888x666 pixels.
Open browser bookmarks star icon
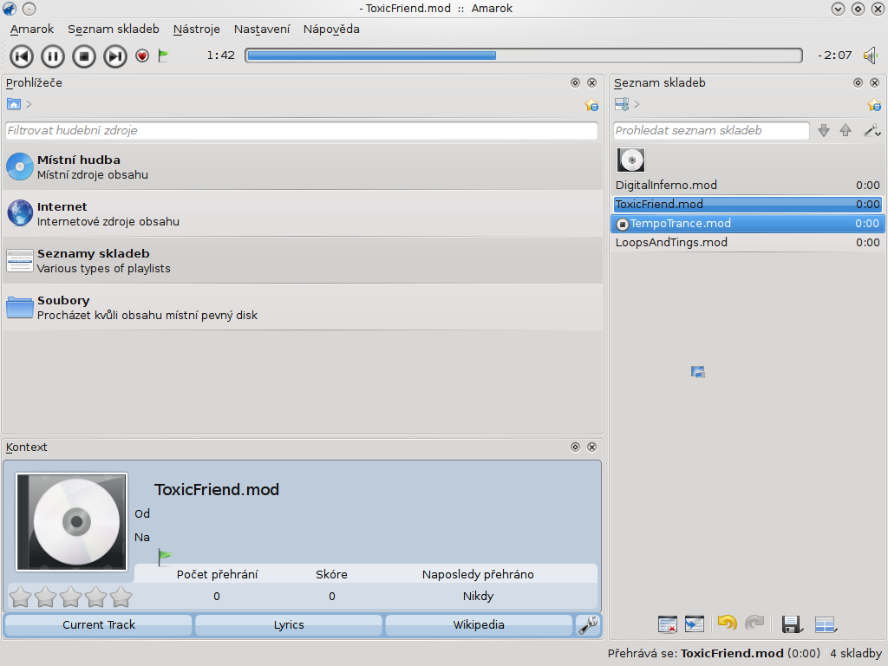click(591, 105)
